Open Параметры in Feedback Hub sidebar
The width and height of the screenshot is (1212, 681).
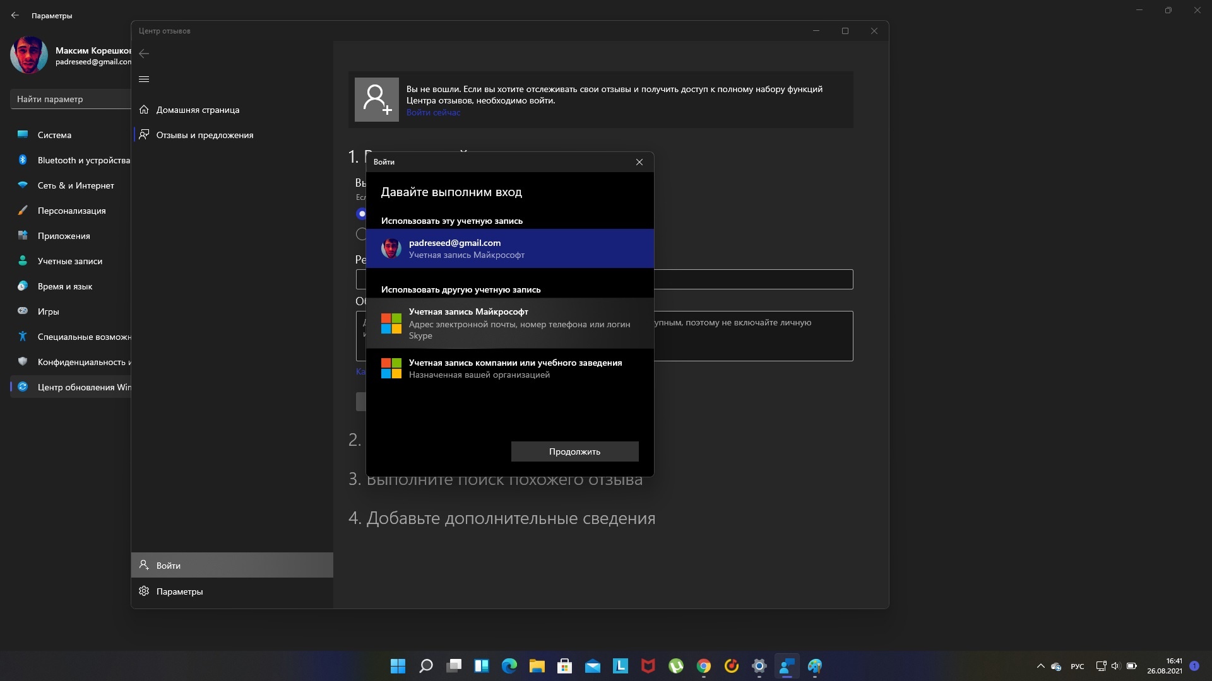coord(232,591)
